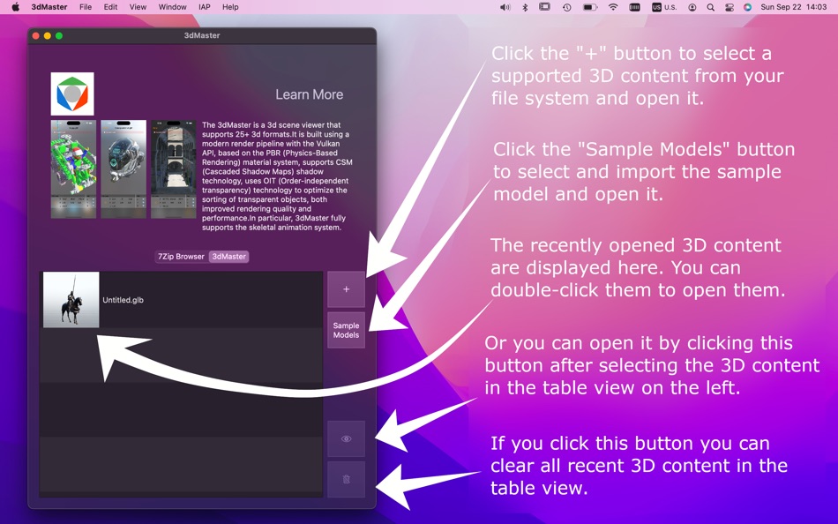Open the helmet model screenshot
The width and height of the screenshot is (838, 524).
[x=123, y=169]
